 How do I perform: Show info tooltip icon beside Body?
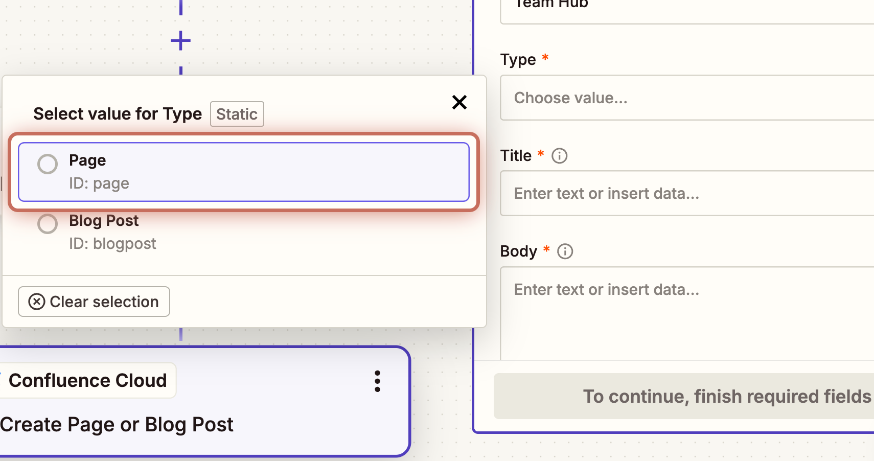point(565,251)
